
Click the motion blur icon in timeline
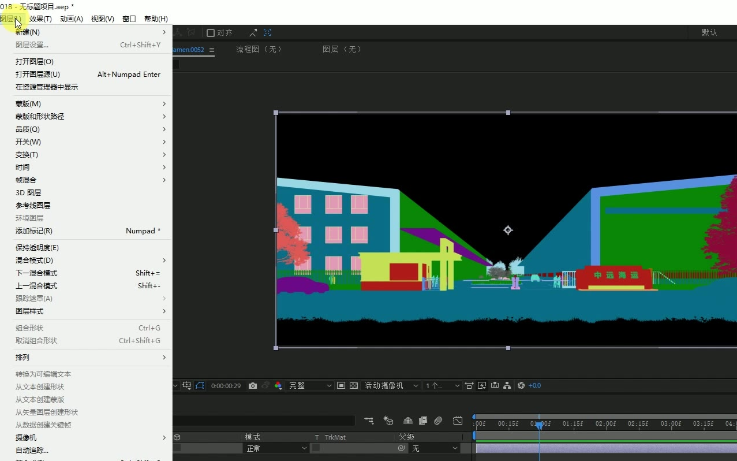(x=438, y=421)
